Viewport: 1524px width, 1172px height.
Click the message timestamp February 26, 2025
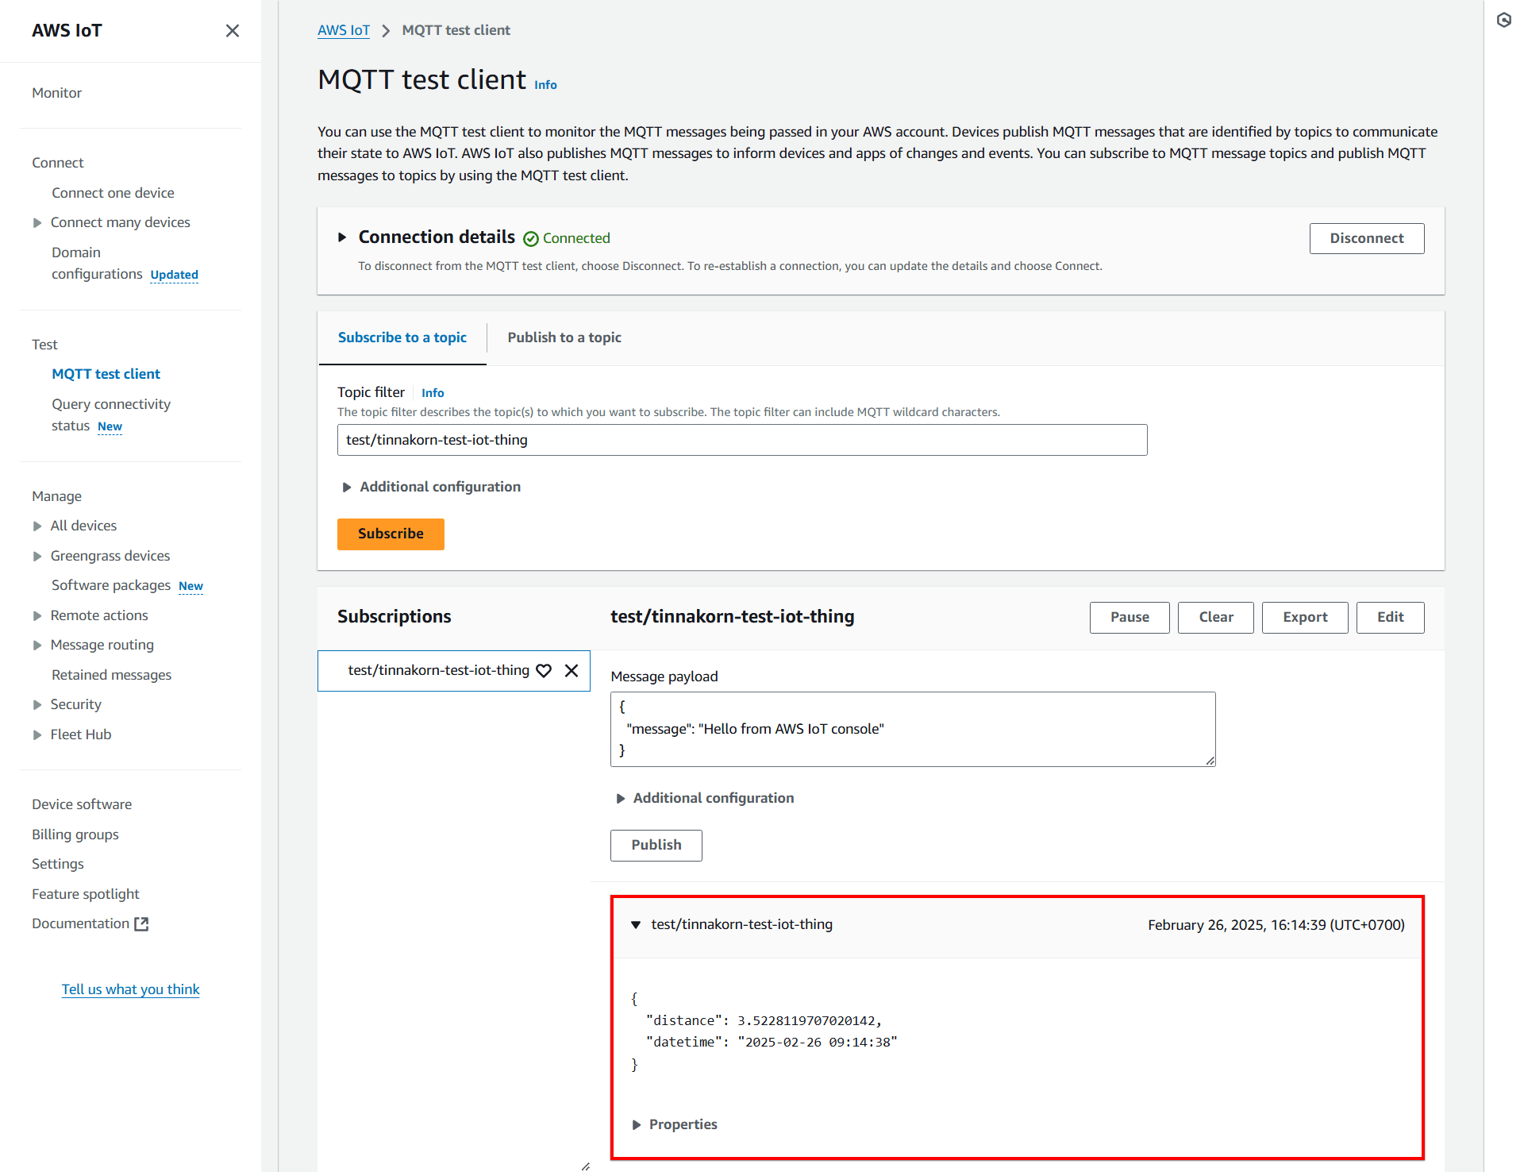click(1276, 925)
